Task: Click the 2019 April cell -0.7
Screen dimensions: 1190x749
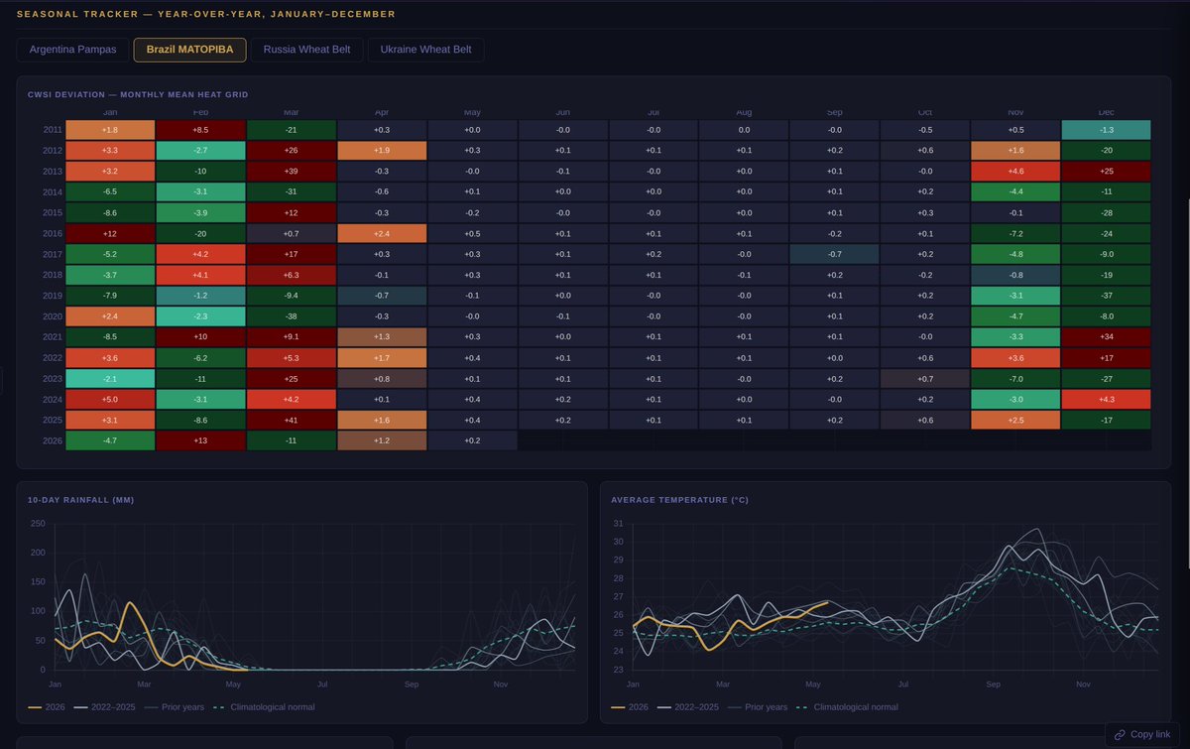Action: coord(382,296)
